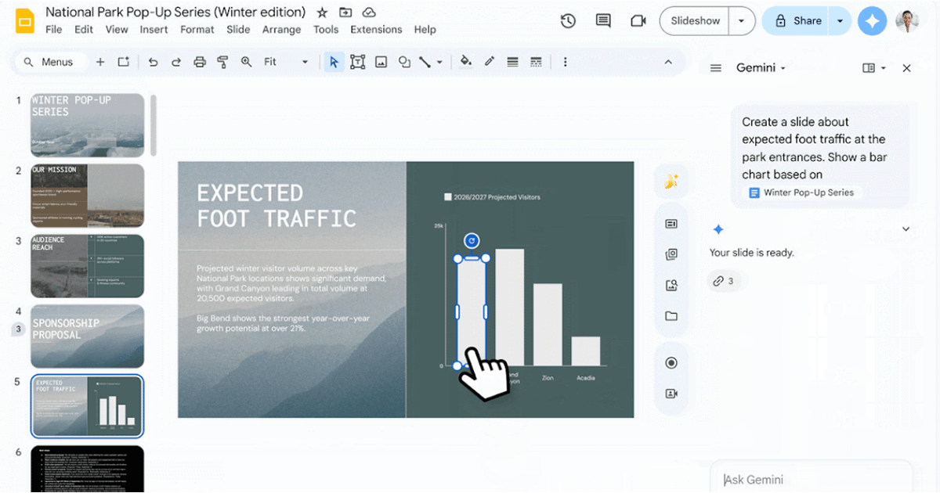Click the print icon in toolbar
The image size is (940, 493).
coord(200,62)
